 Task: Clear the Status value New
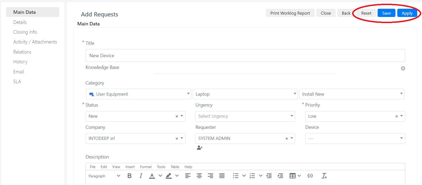(177, 116)
